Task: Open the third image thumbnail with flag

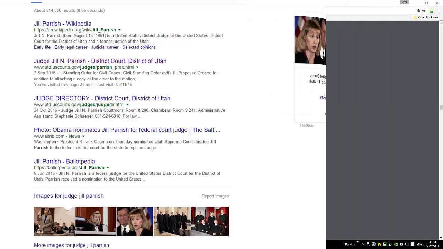Action: click(x=135, y=222)
